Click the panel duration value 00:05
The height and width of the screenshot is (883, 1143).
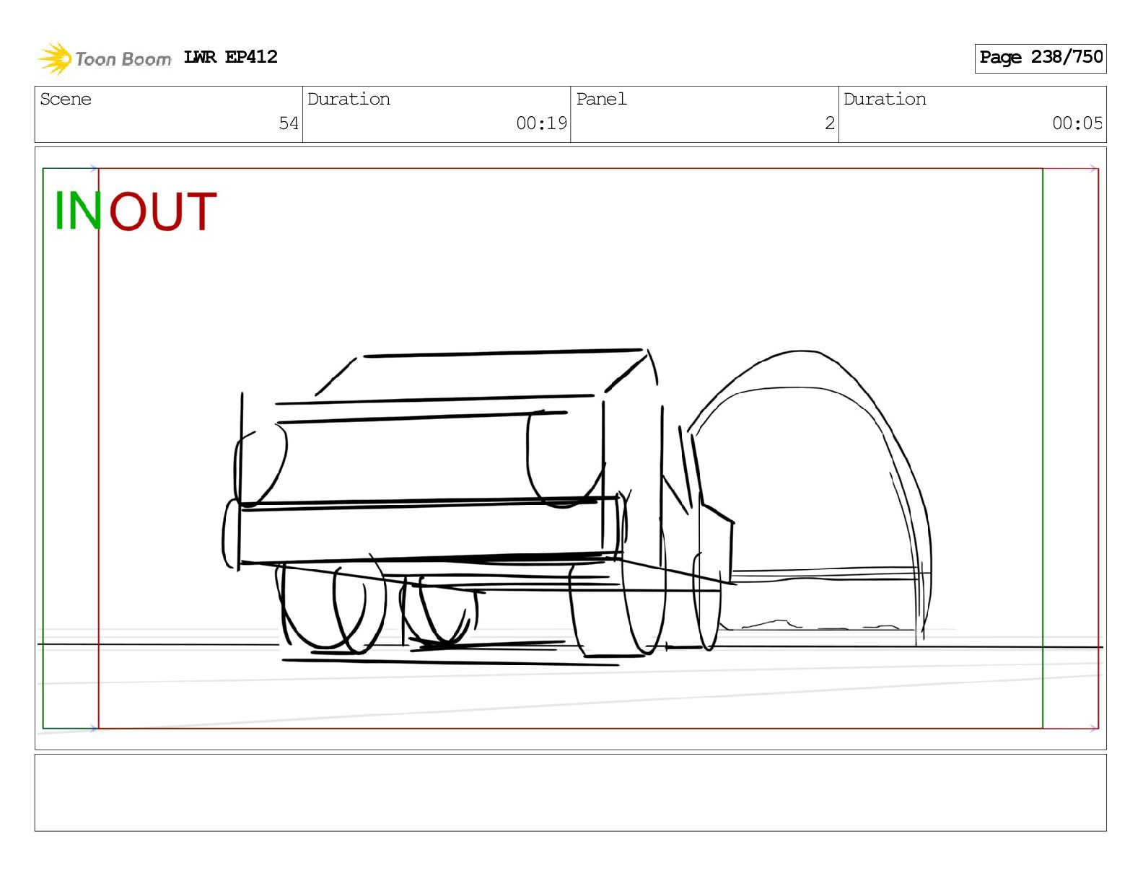[x=1077, y=123]
